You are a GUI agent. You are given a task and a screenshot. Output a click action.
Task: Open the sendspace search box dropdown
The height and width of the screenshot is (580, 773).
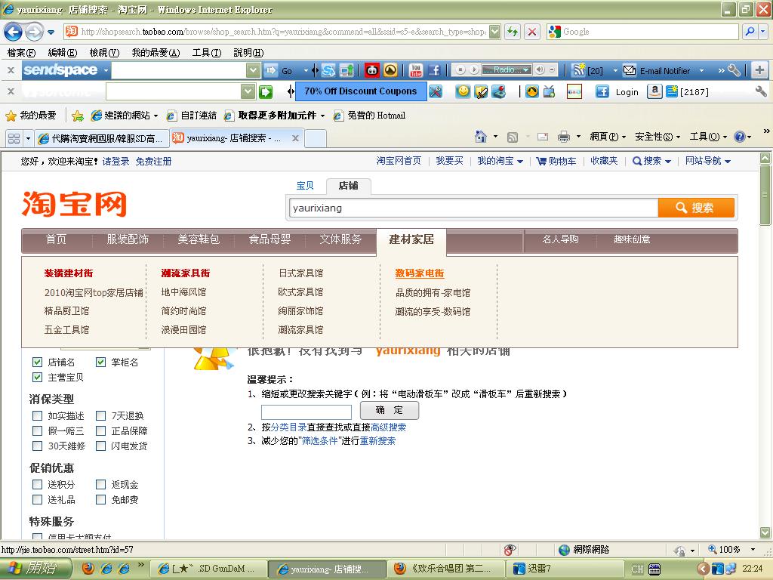[253, 70]
